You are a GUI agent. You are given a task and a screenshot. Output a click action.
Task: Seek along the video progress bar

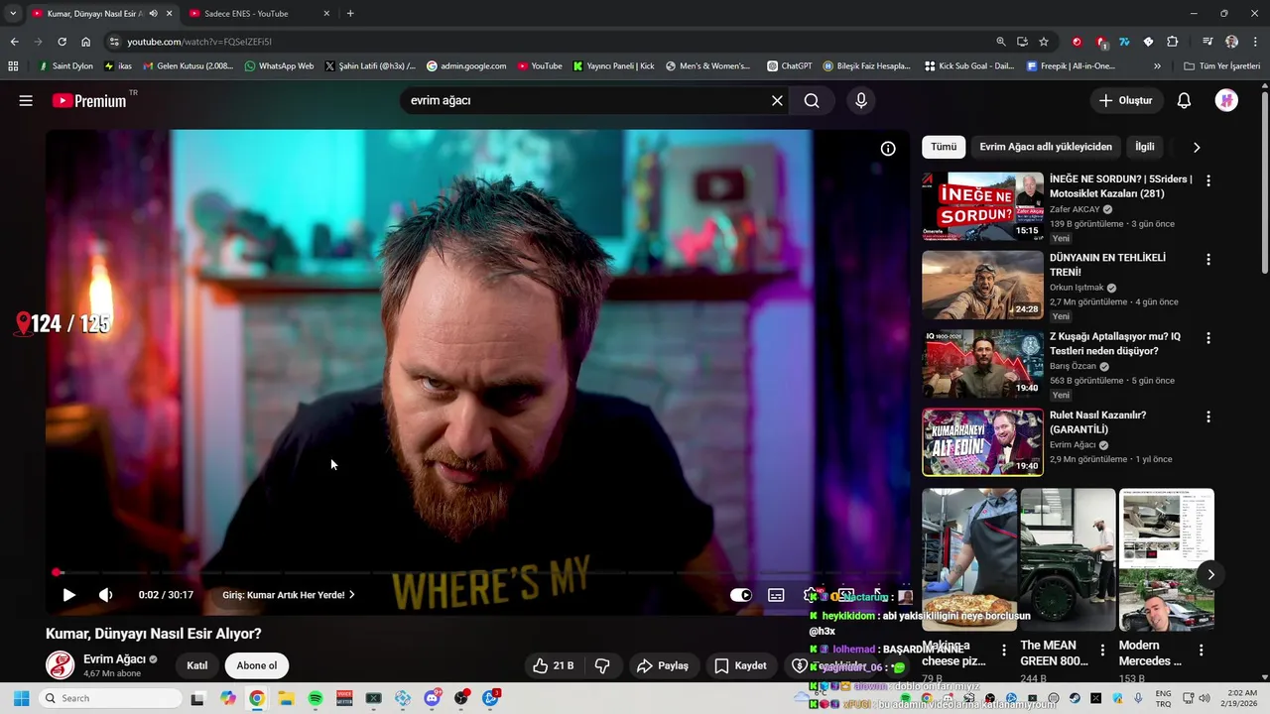click(478, 572)
